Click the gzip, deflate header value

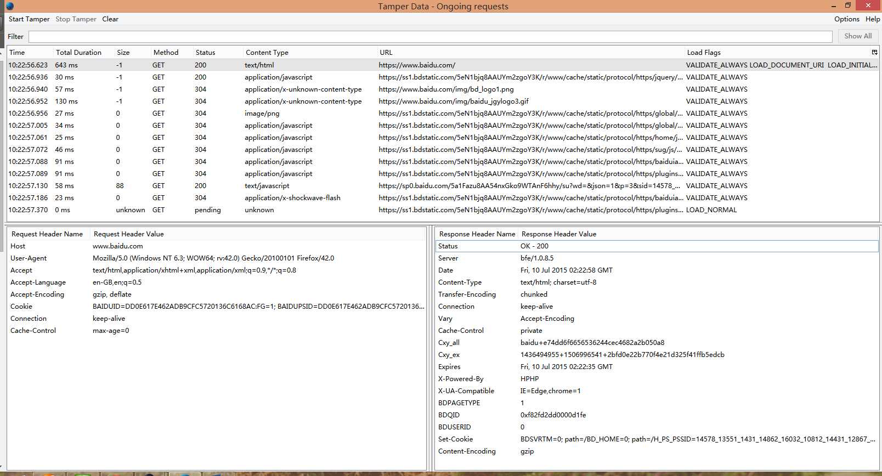tap(112, 294)
